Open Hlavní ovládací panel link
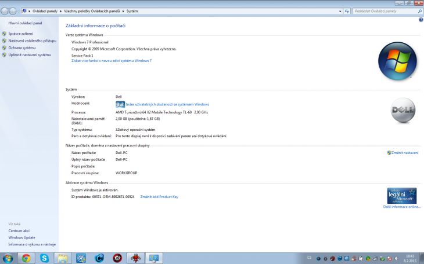The image size is (424, 264). pyautogui.click(x=25, y=23)
